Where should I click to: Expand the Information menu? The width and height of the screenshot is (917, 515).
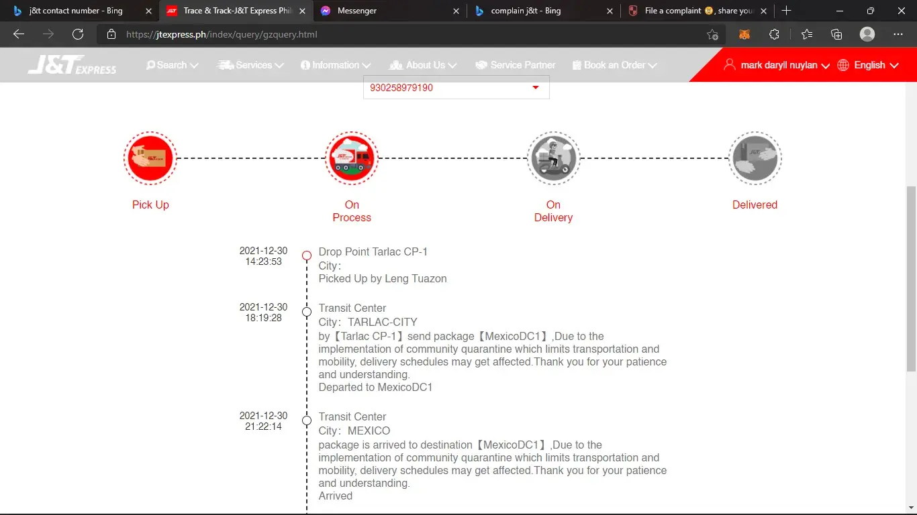click(336, 65)
